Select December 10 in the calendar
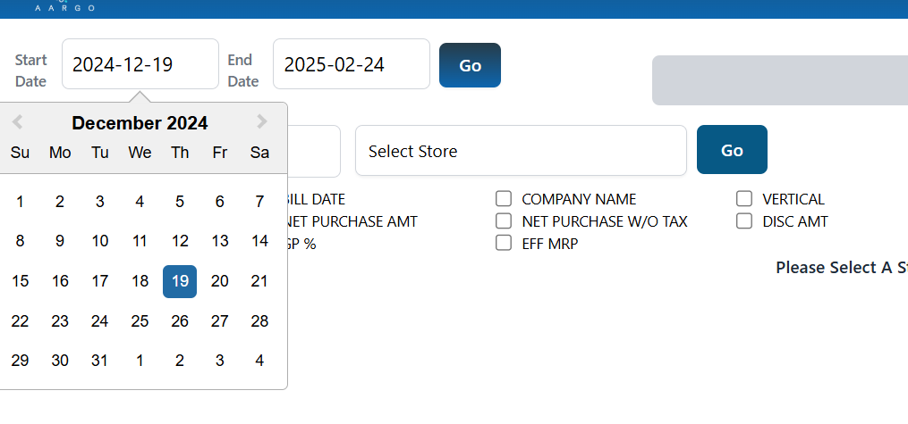 click(x=99, y=242)
